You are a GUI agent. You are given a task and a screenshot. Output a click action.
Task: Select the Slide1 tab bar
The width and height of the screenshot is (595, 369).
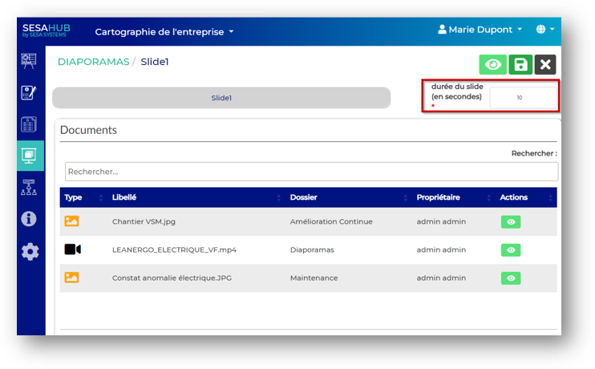coord(221,98)
